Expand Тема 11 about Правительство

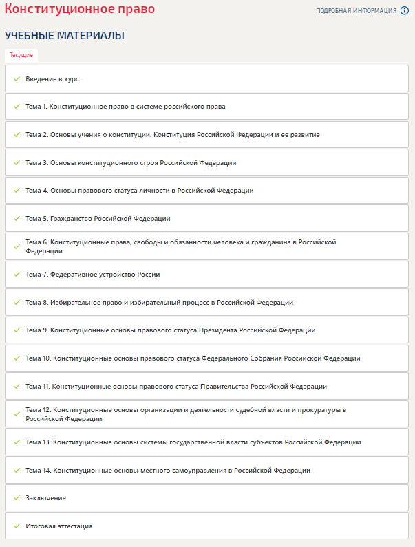[x=176, y=387]
